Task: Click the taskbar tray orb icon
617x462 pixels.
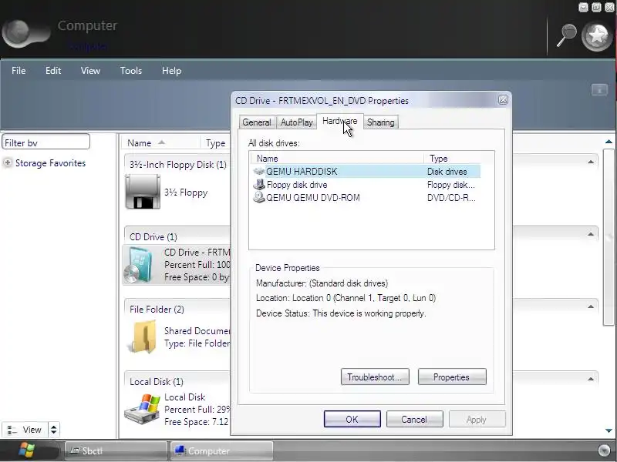Action: pyautogui.click(x=604, y=450)
